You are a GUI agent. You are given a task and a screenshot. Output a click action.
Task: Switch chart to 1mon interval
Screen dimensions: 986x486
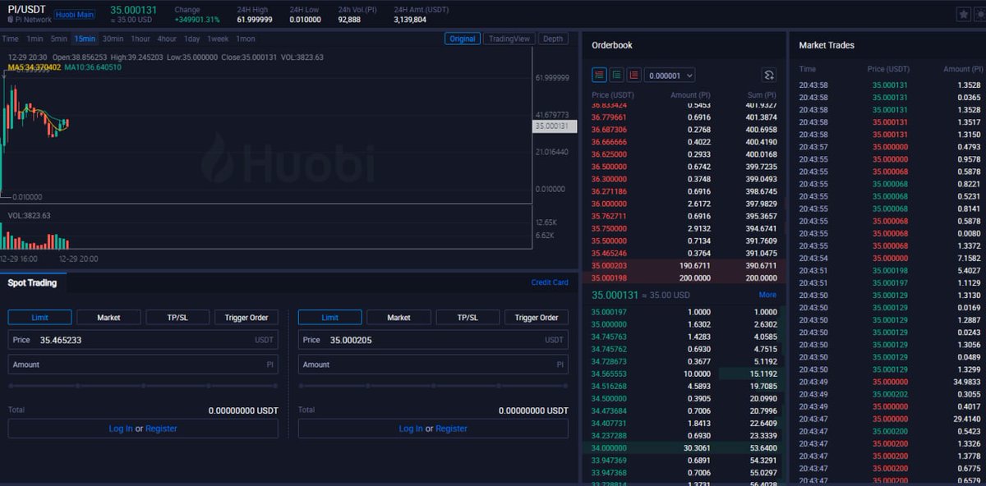tap(245, 39)
